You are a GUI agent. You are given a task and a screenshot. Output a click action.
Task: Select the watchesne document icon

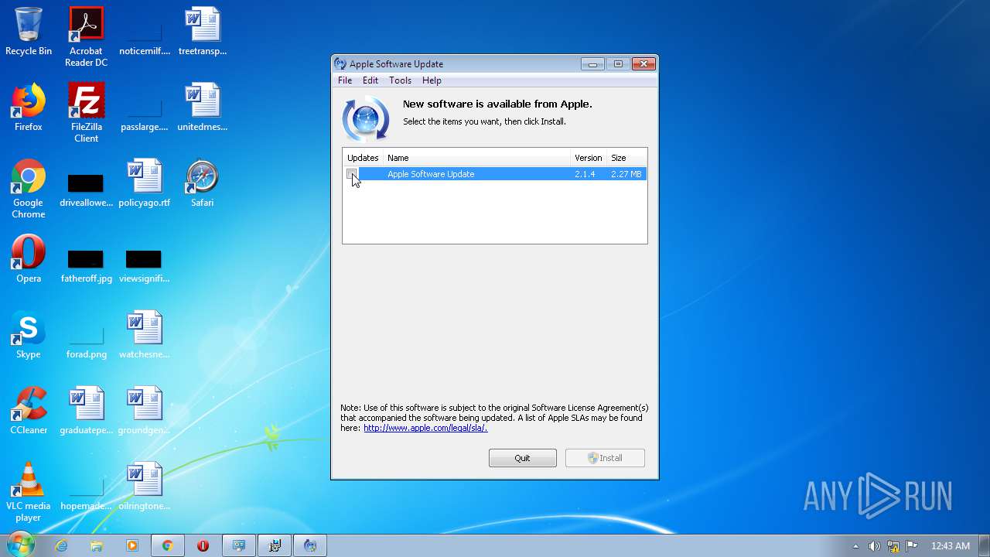(x=144, y=334)
